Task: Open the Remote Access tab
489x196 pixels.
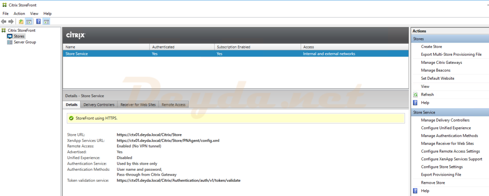Action: 173,105
